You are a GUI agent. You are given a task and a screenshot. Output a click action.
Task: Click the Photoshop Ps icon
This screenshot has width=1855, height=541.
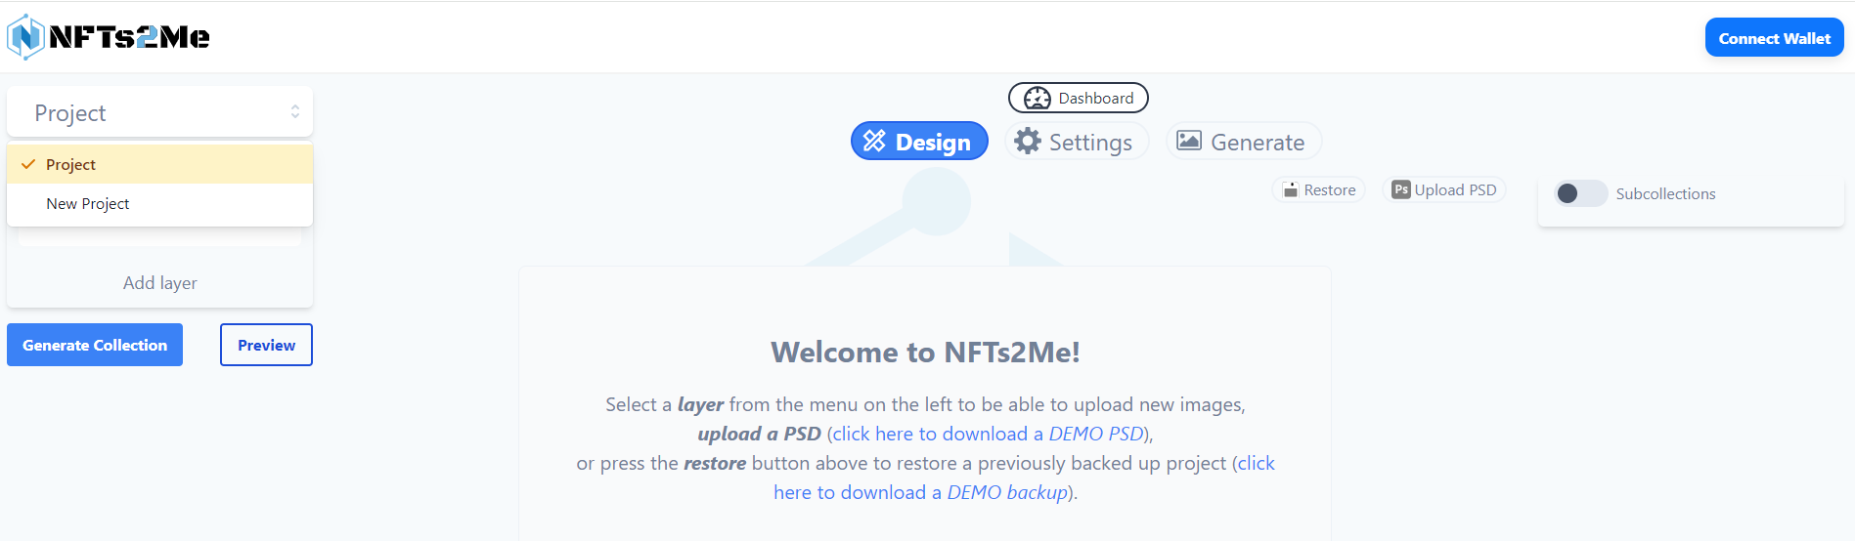coord(1401,190)
